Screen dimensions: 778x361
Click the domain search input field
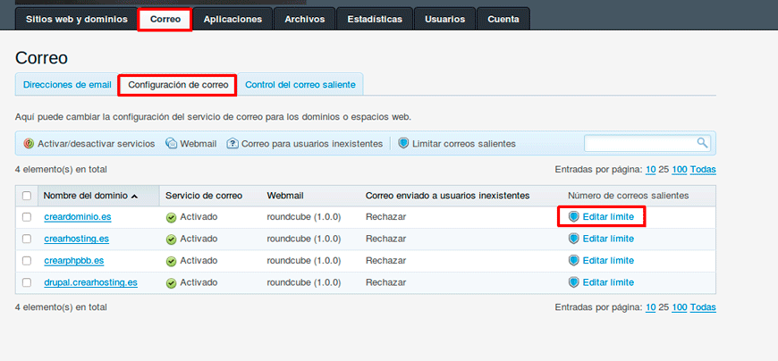click(x=639, y=144)
